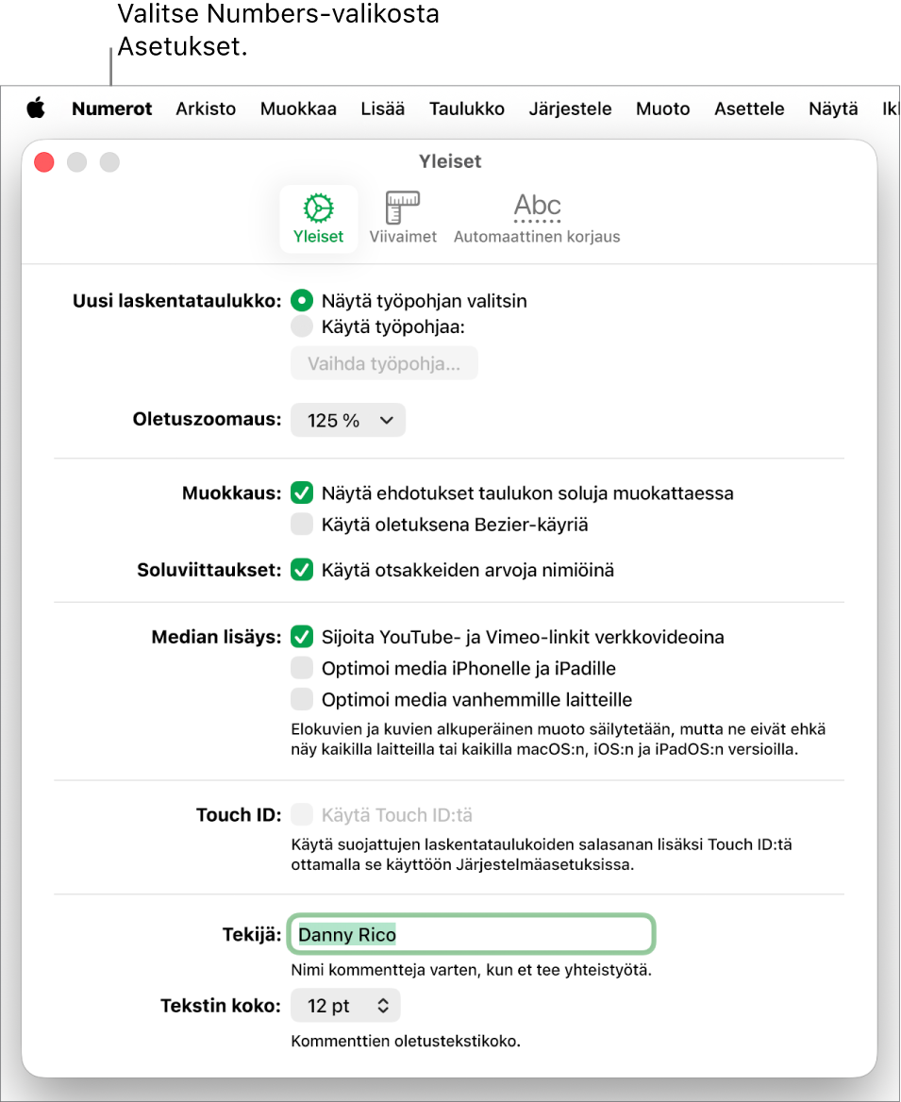This screenshot has height=1102, width=901.
Task: Expand the Oletuszoomaus 125 % dropdown
Action: pos(348,420)
